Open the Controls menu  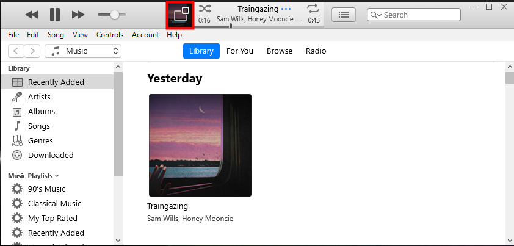click(x=110, y=35)
